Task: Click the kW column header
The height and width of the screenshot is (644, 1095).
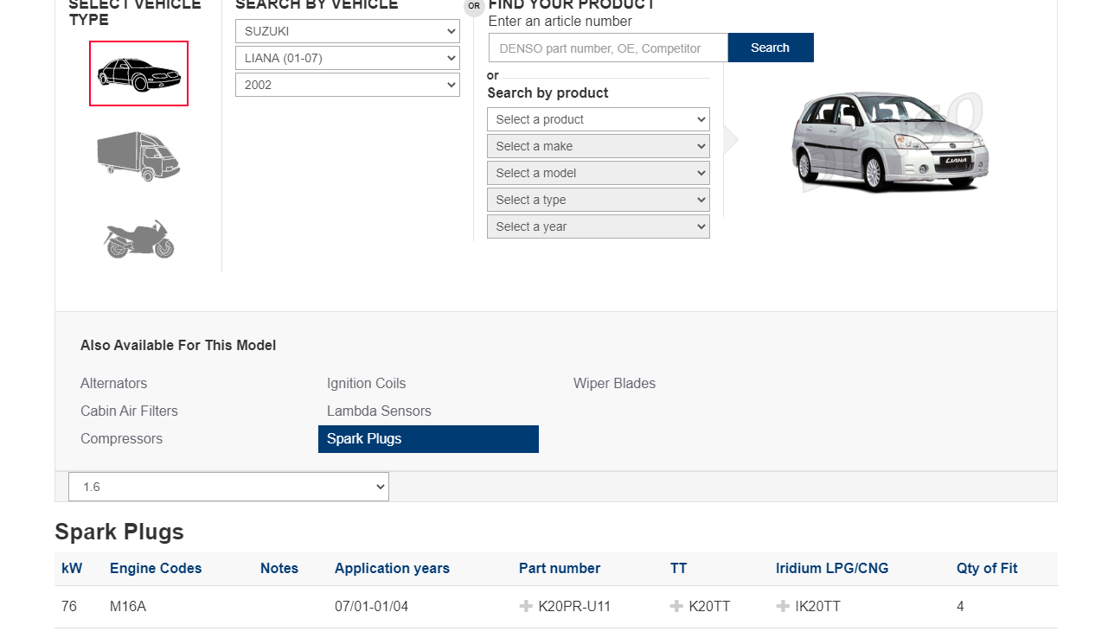Action: tap(71, 568)
